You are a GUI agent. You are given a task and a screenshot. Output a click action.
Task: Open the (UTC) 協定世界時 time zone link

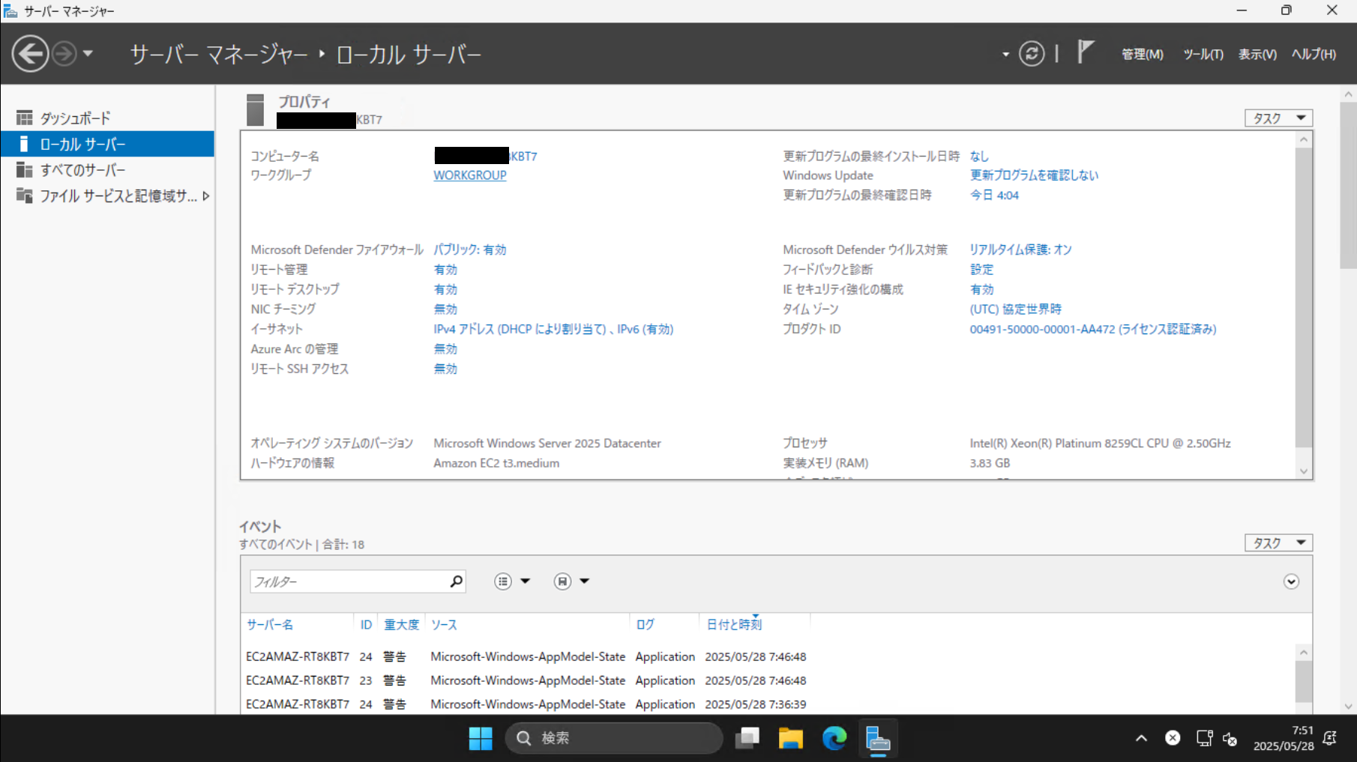click(x=1015, y=309)
